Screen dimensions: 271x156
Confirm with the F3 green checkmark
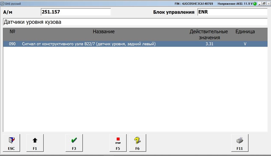(x=74, y=143)
